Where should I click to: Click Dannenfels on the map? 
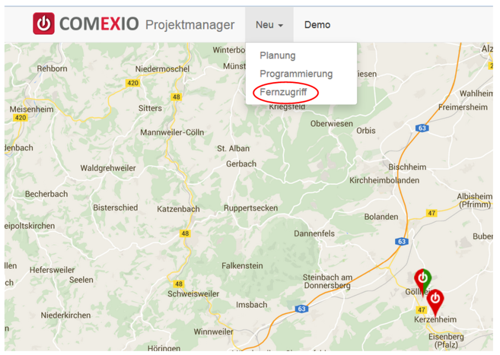tap(314, 234)
